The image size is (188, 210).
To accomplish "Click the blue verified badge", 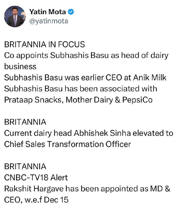I will 71,12.
